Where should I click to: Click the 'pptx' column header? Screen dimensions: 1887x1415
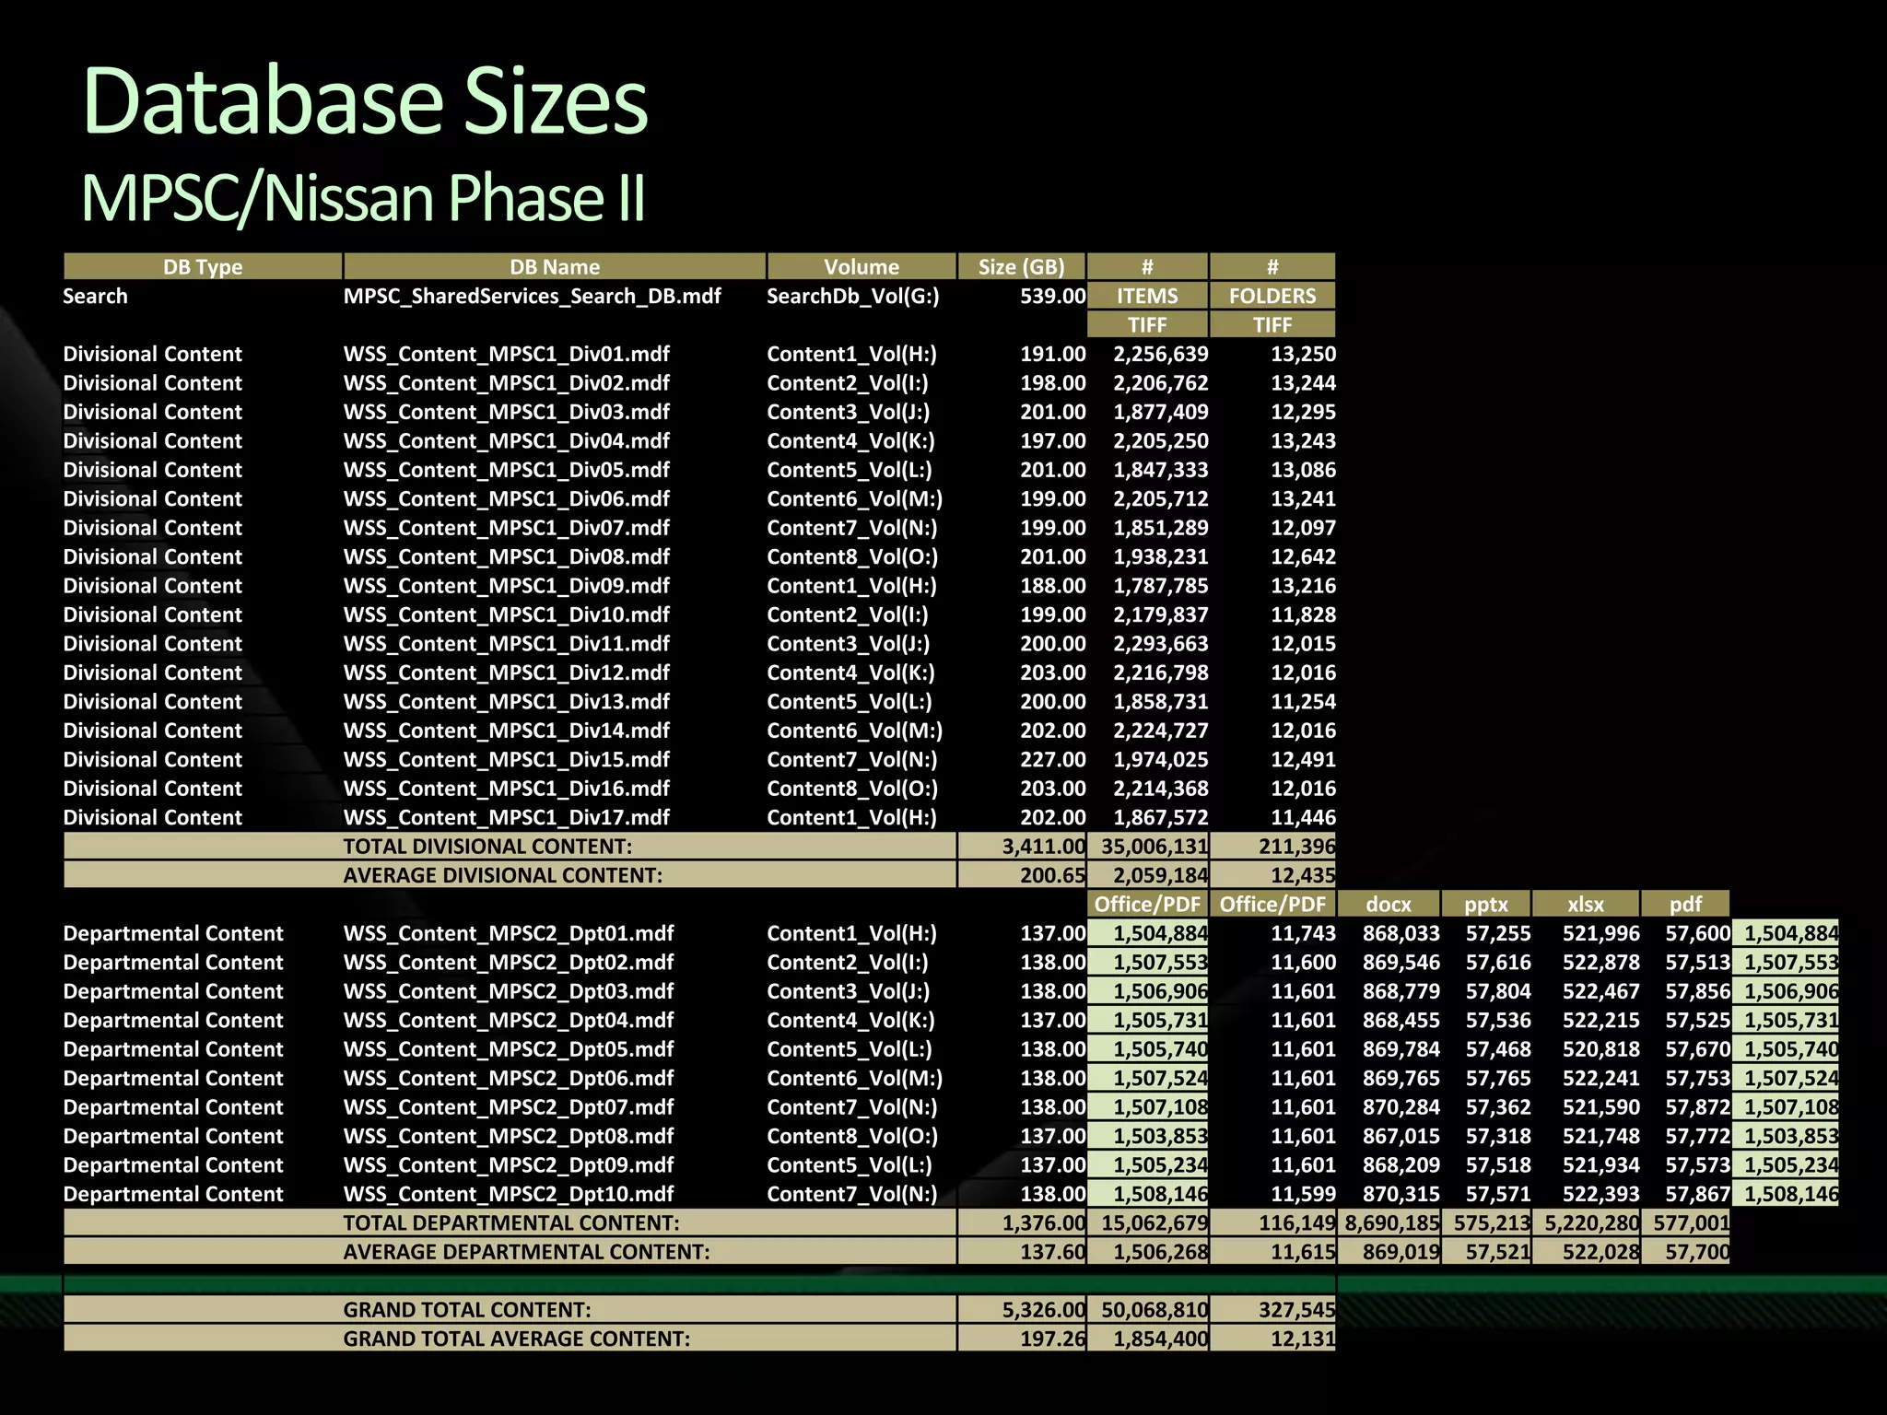coord(1486,905)
